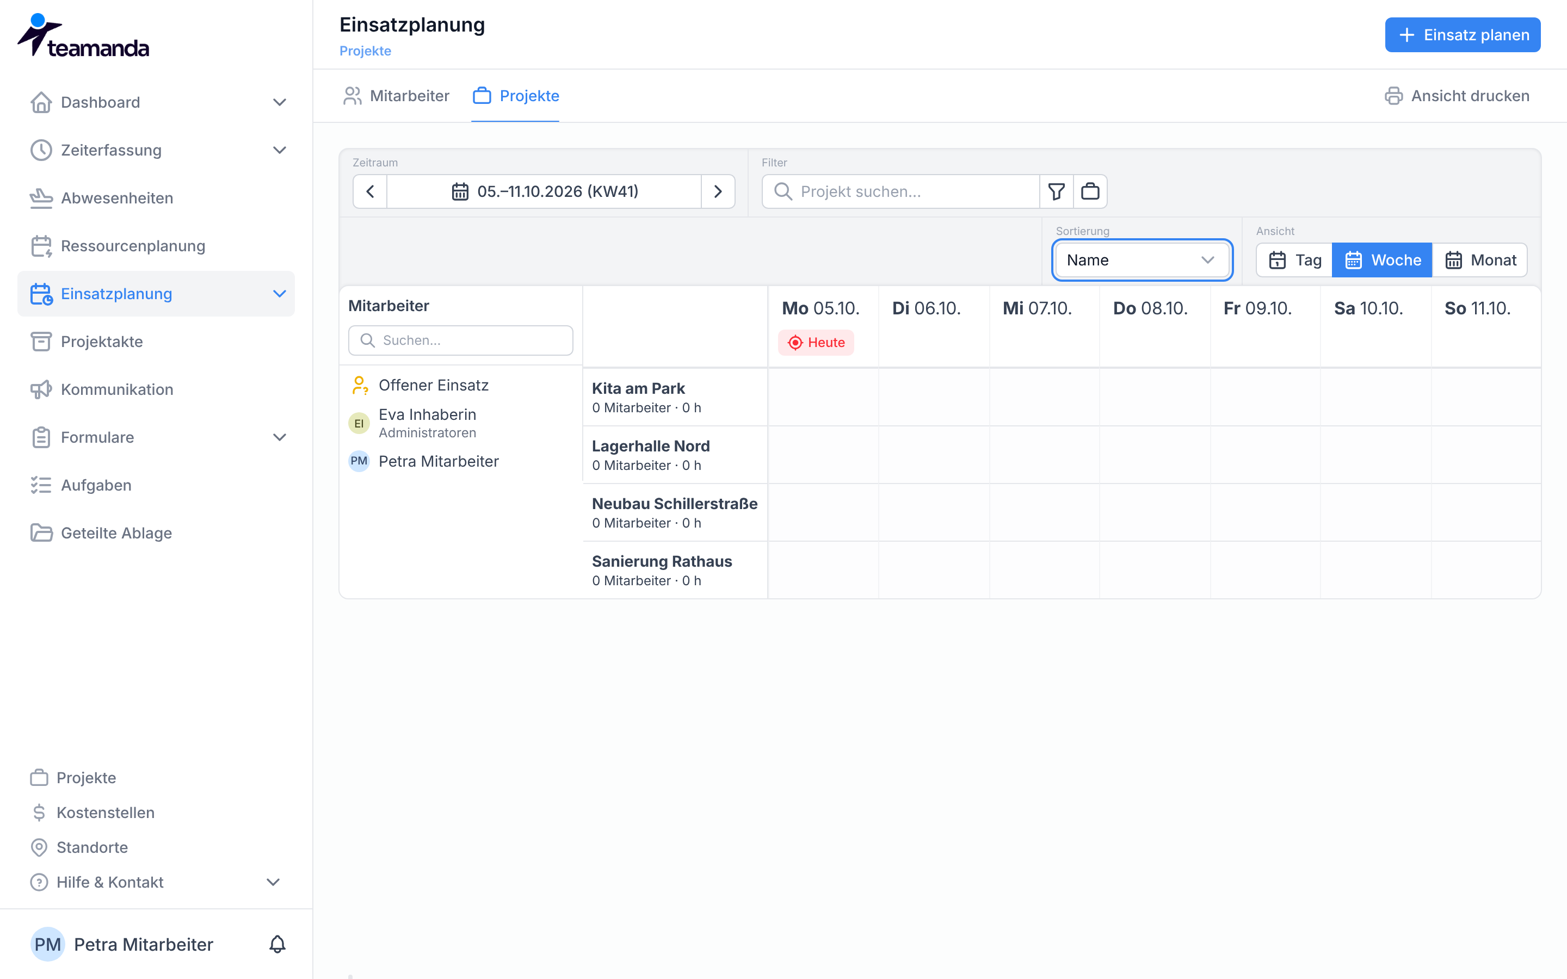Image resolution: width=1567 pixels, height=979 pixels.
Task: Select Petra Mitarbeiter in employee list
Action: tap(460, 461)
